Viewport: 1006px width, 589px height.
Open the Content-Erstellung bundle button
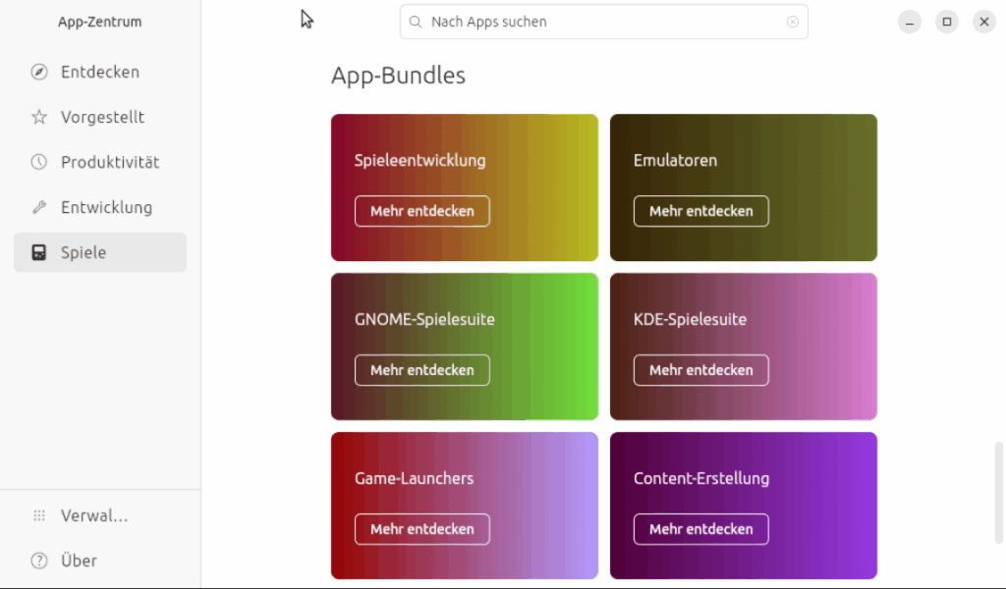point(700,529)
